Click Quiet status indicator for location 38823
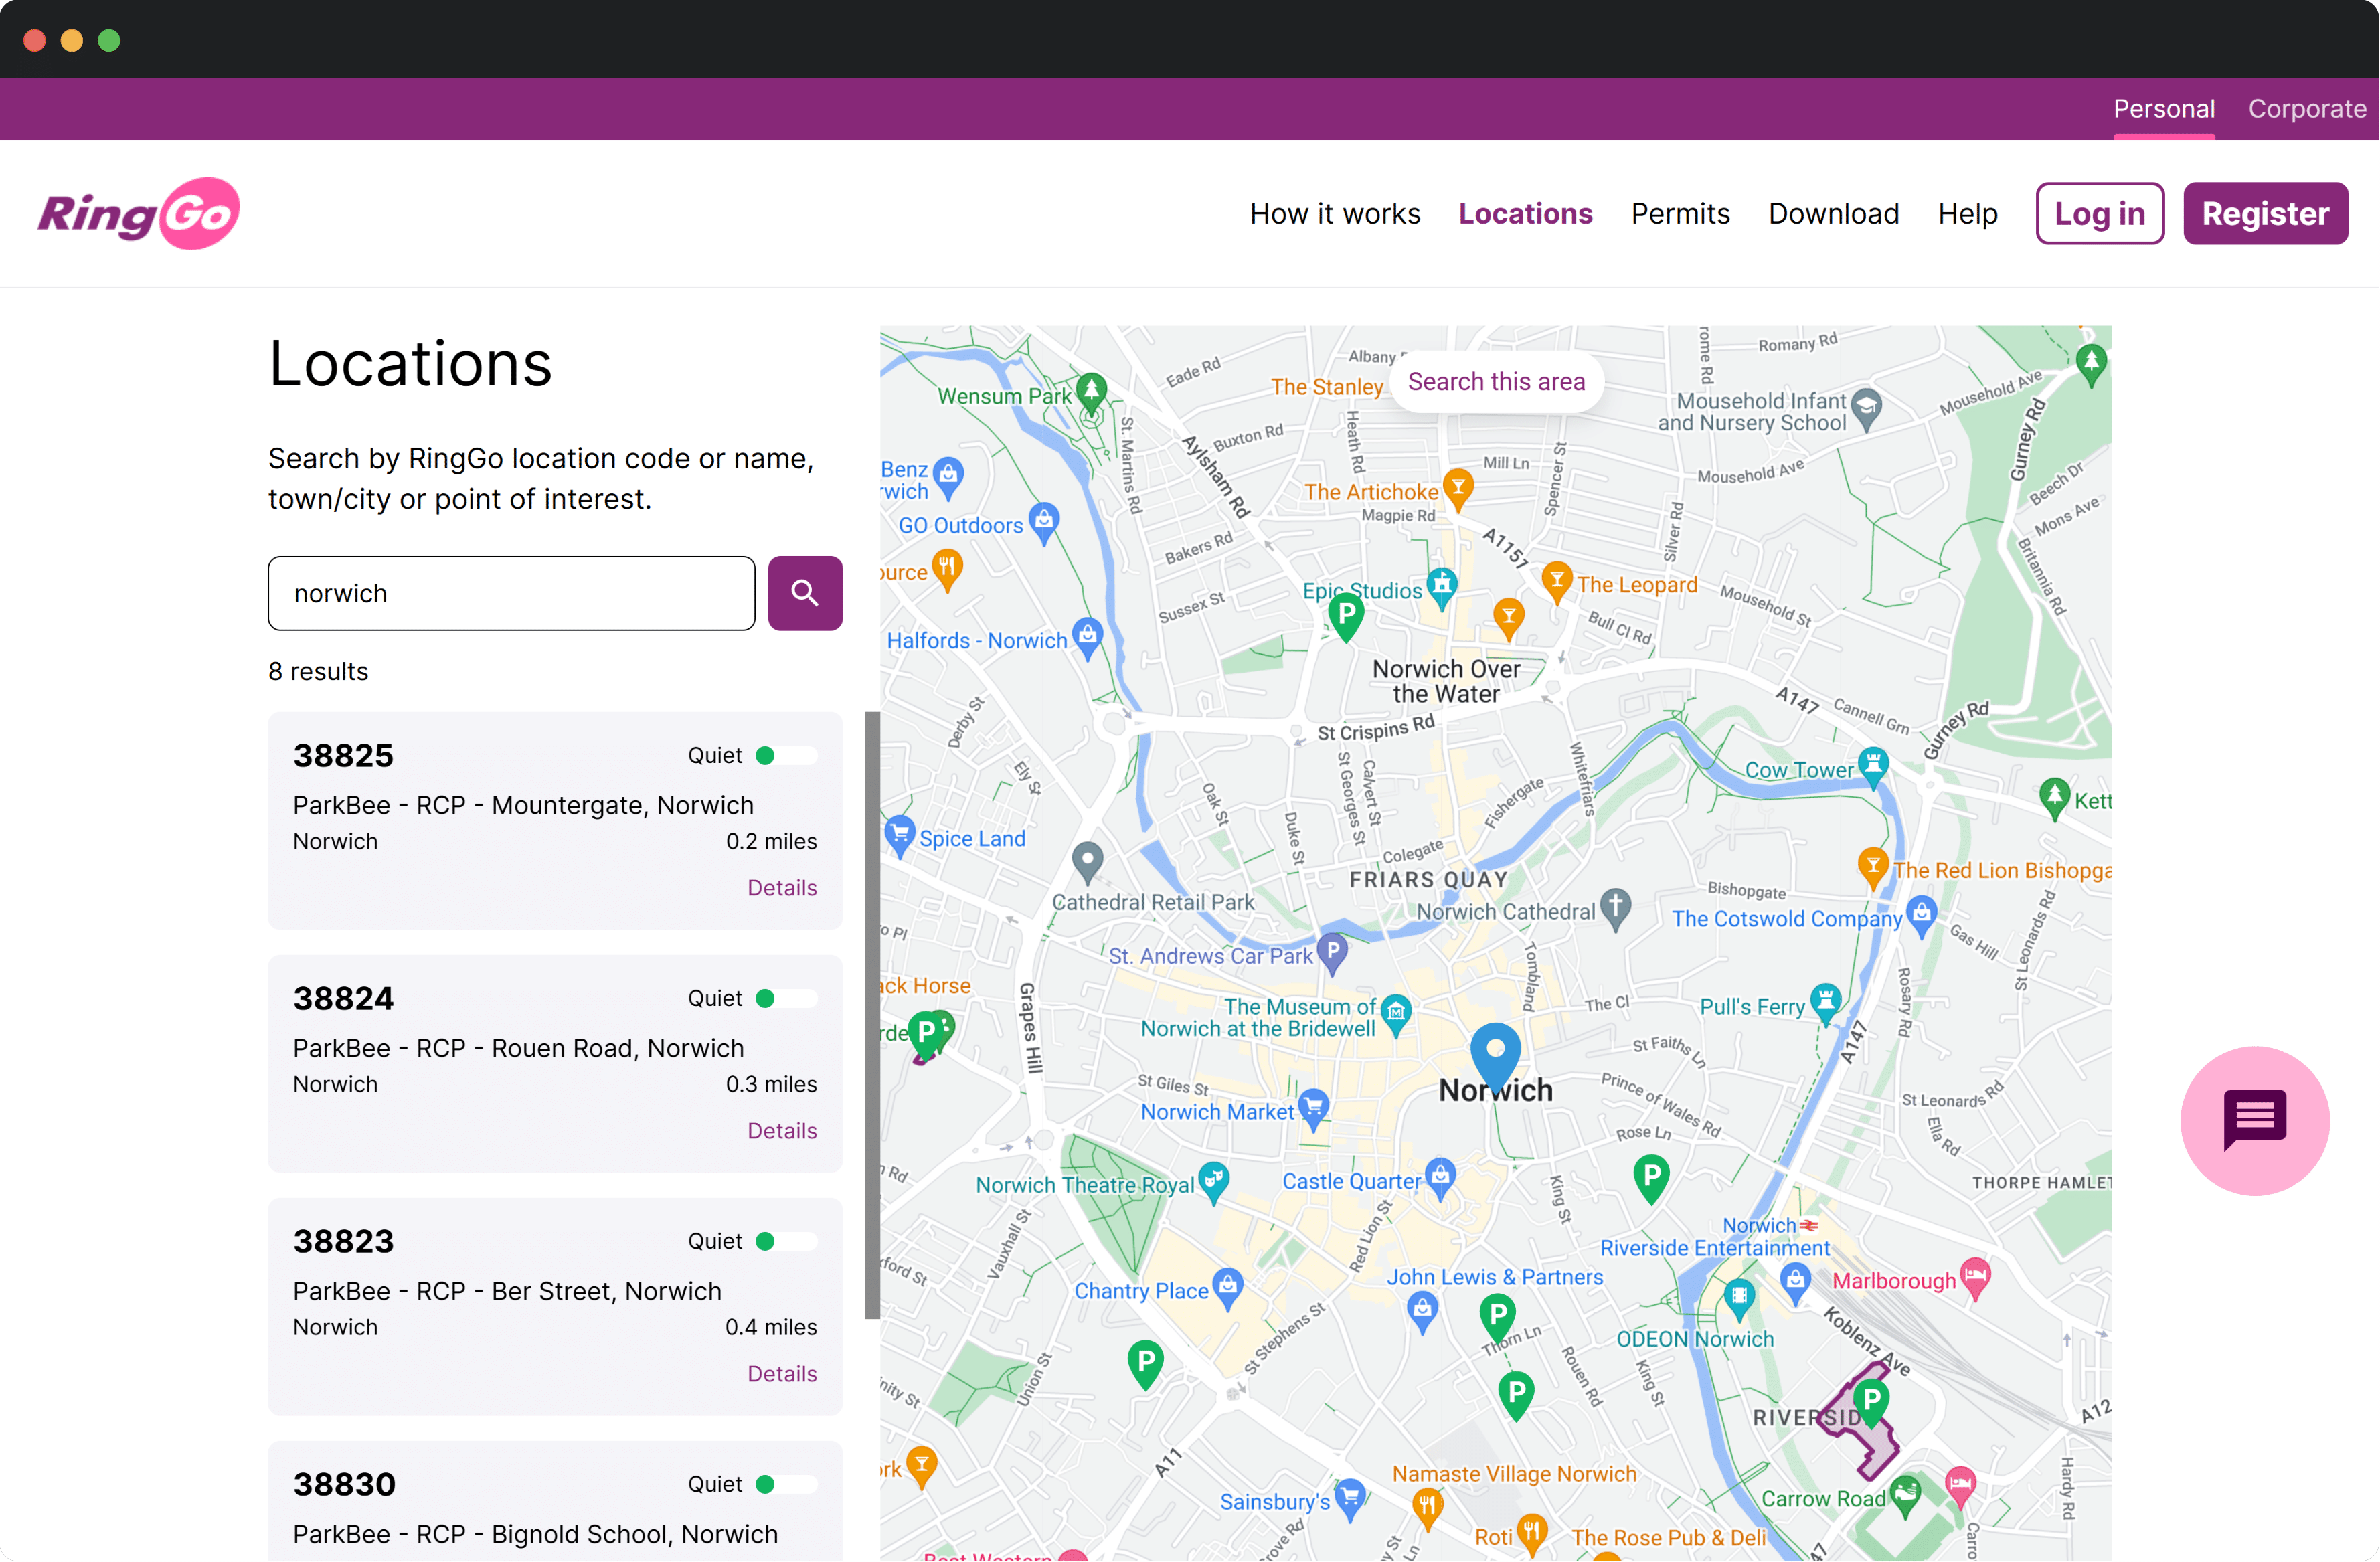The height and width of the screenshot is (1562, 2380). point(766,1241)
